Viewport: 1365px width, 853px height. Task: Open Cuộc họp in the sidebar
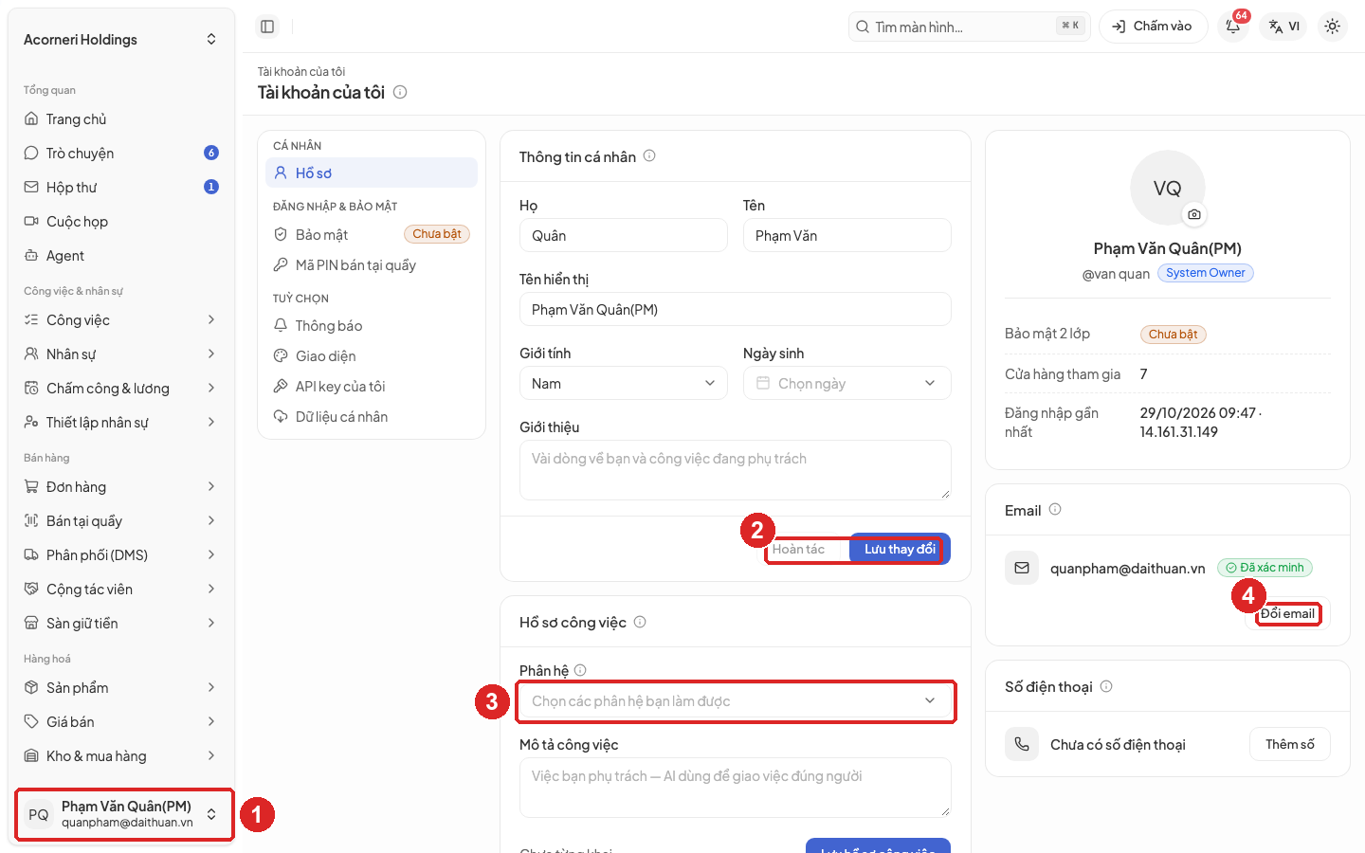click(x=121, y=222)
